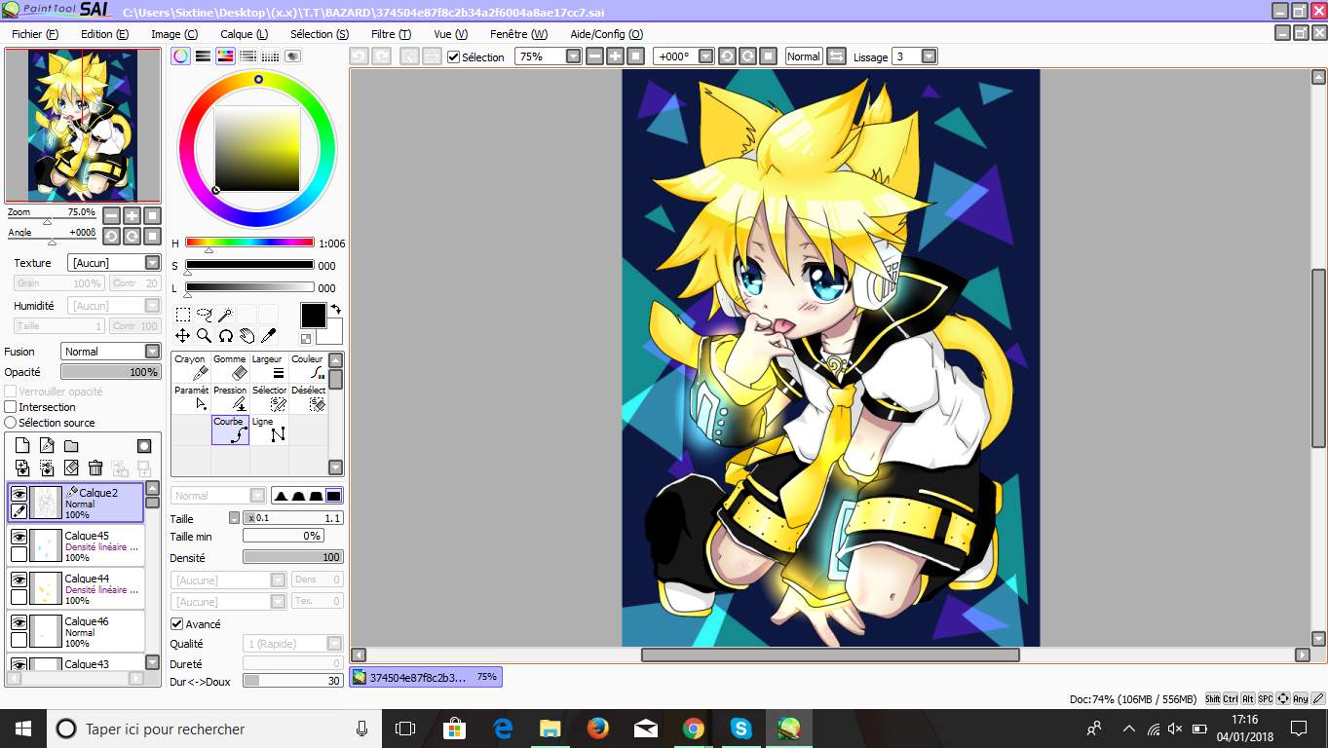Add a layer mask
The height and width of the screenshot is (748, 1328).
pyautogui.click(x=144, y=446)
